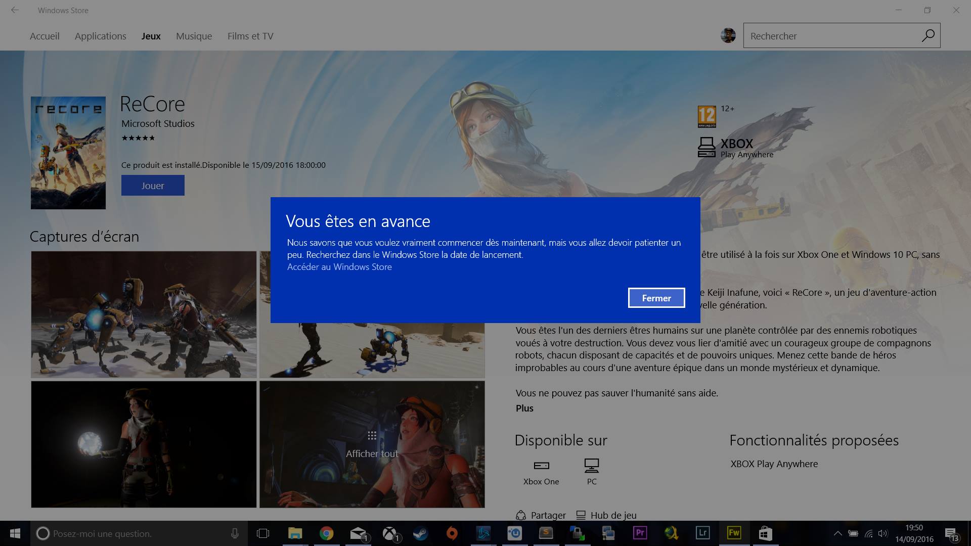This screenshot has width=971, height=546.
Task: Click the battery tray icon
Action: [x=853, y=533]
